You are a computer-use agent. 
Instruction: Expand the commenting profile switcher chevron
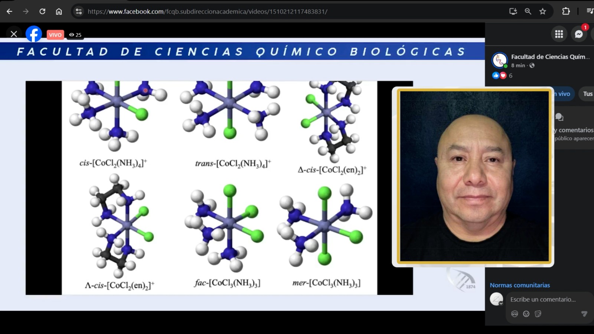[x=501, y=303]
